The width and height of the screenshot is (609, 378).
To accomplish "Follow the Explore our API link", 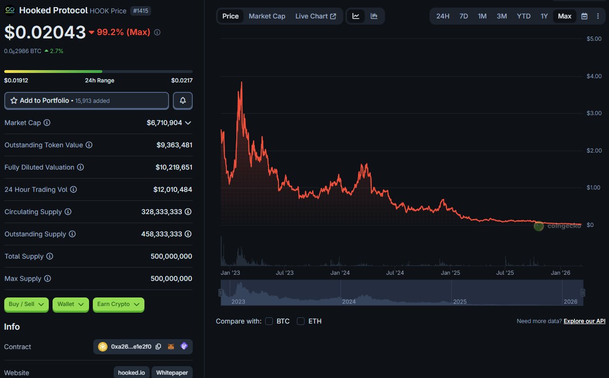I will pyautogui.click(x=584, y=321).
